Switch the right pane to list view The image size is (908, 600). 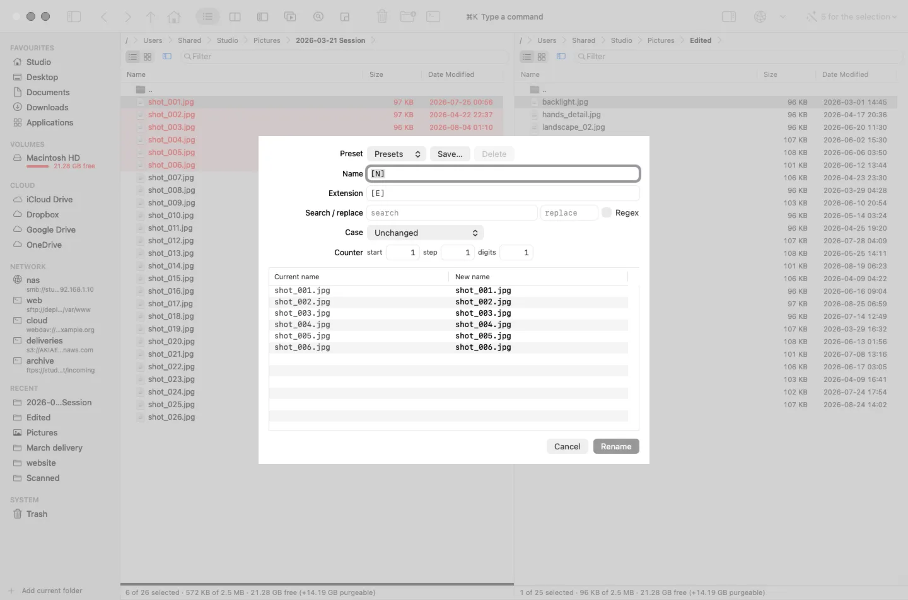coord(527,57)
